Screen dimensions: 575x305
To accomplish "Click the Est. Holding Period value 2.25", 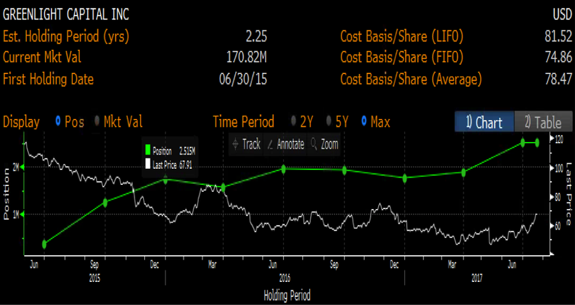I will [x=256, y=36].
